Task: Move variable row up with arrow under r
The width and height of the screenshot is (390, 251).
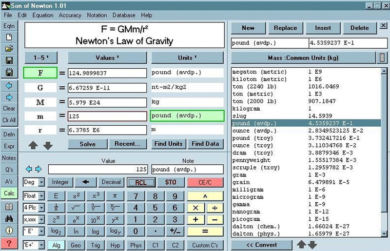Action: 33,145
